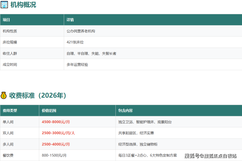Click the 价格范围 column header
This screenshot has height=161, width=242.
click(49, 110)
